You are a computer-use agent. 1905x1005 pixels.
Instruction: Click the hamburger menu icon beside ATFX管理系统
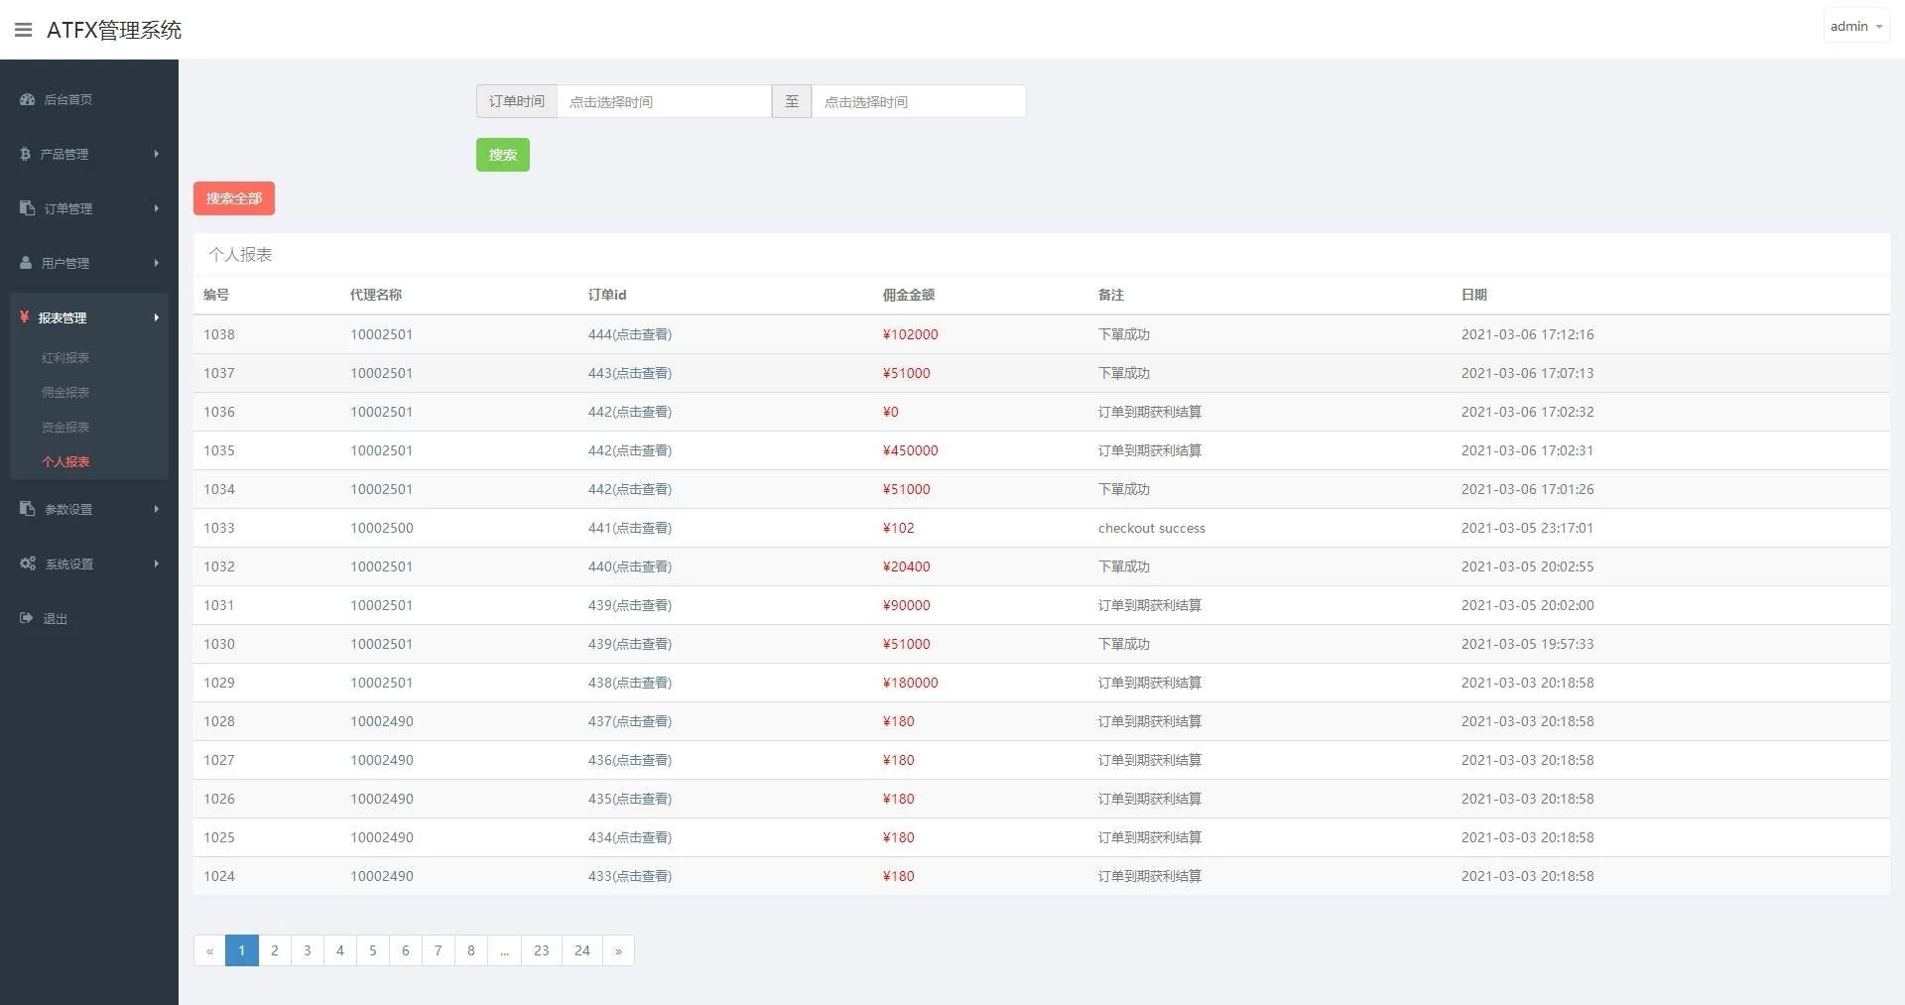click(x=23, y=30)
